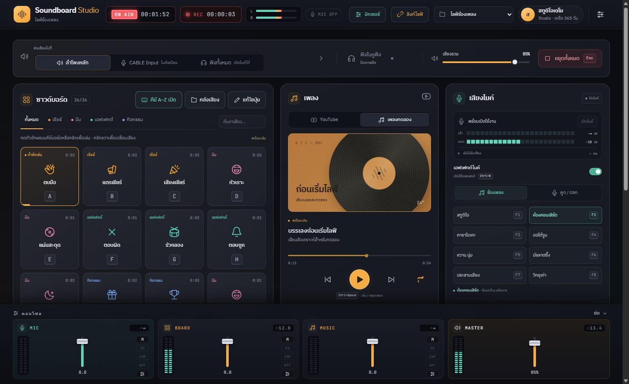Screen dimensions: 629x384
Task: Trigger the ตอบถูก bell pad
Action: (236, 239)
